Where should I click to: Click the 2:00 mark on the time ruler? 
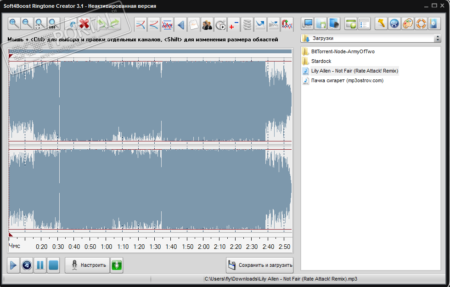(203, 247)
